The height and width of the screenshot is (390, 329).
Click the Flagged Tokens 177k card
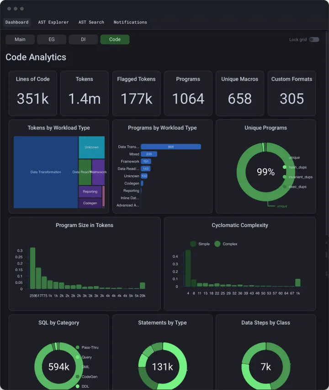(x=136, y=93)
